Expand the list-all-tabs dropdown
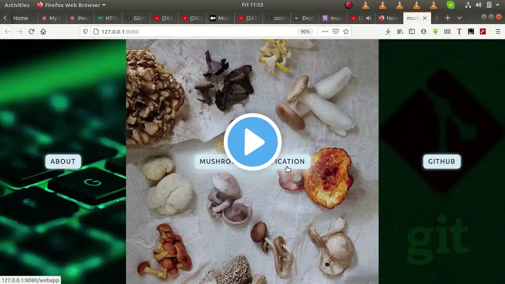 coord(459,18)
